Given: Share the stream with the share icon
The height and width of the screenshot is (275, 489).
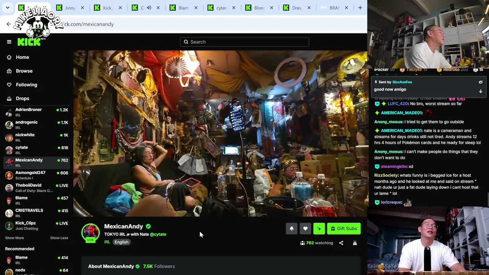Looking at the screenshot, I should click(341, 243).
